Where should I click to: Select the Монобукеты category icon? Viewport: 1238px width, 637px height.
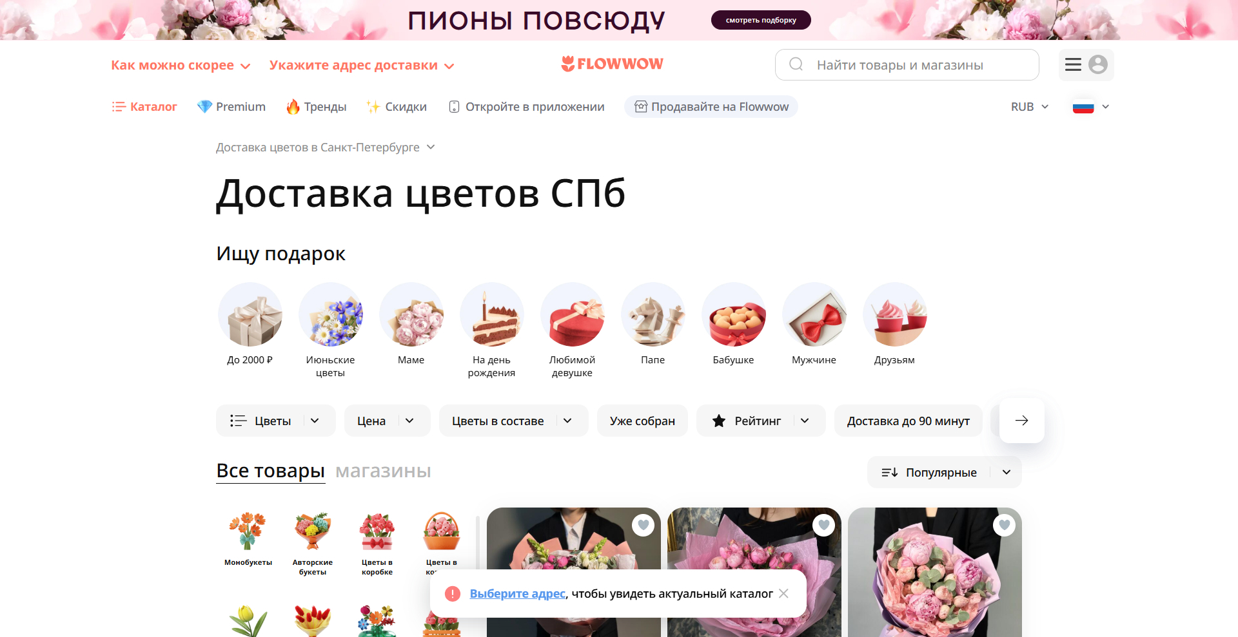(x=248, y=531)
